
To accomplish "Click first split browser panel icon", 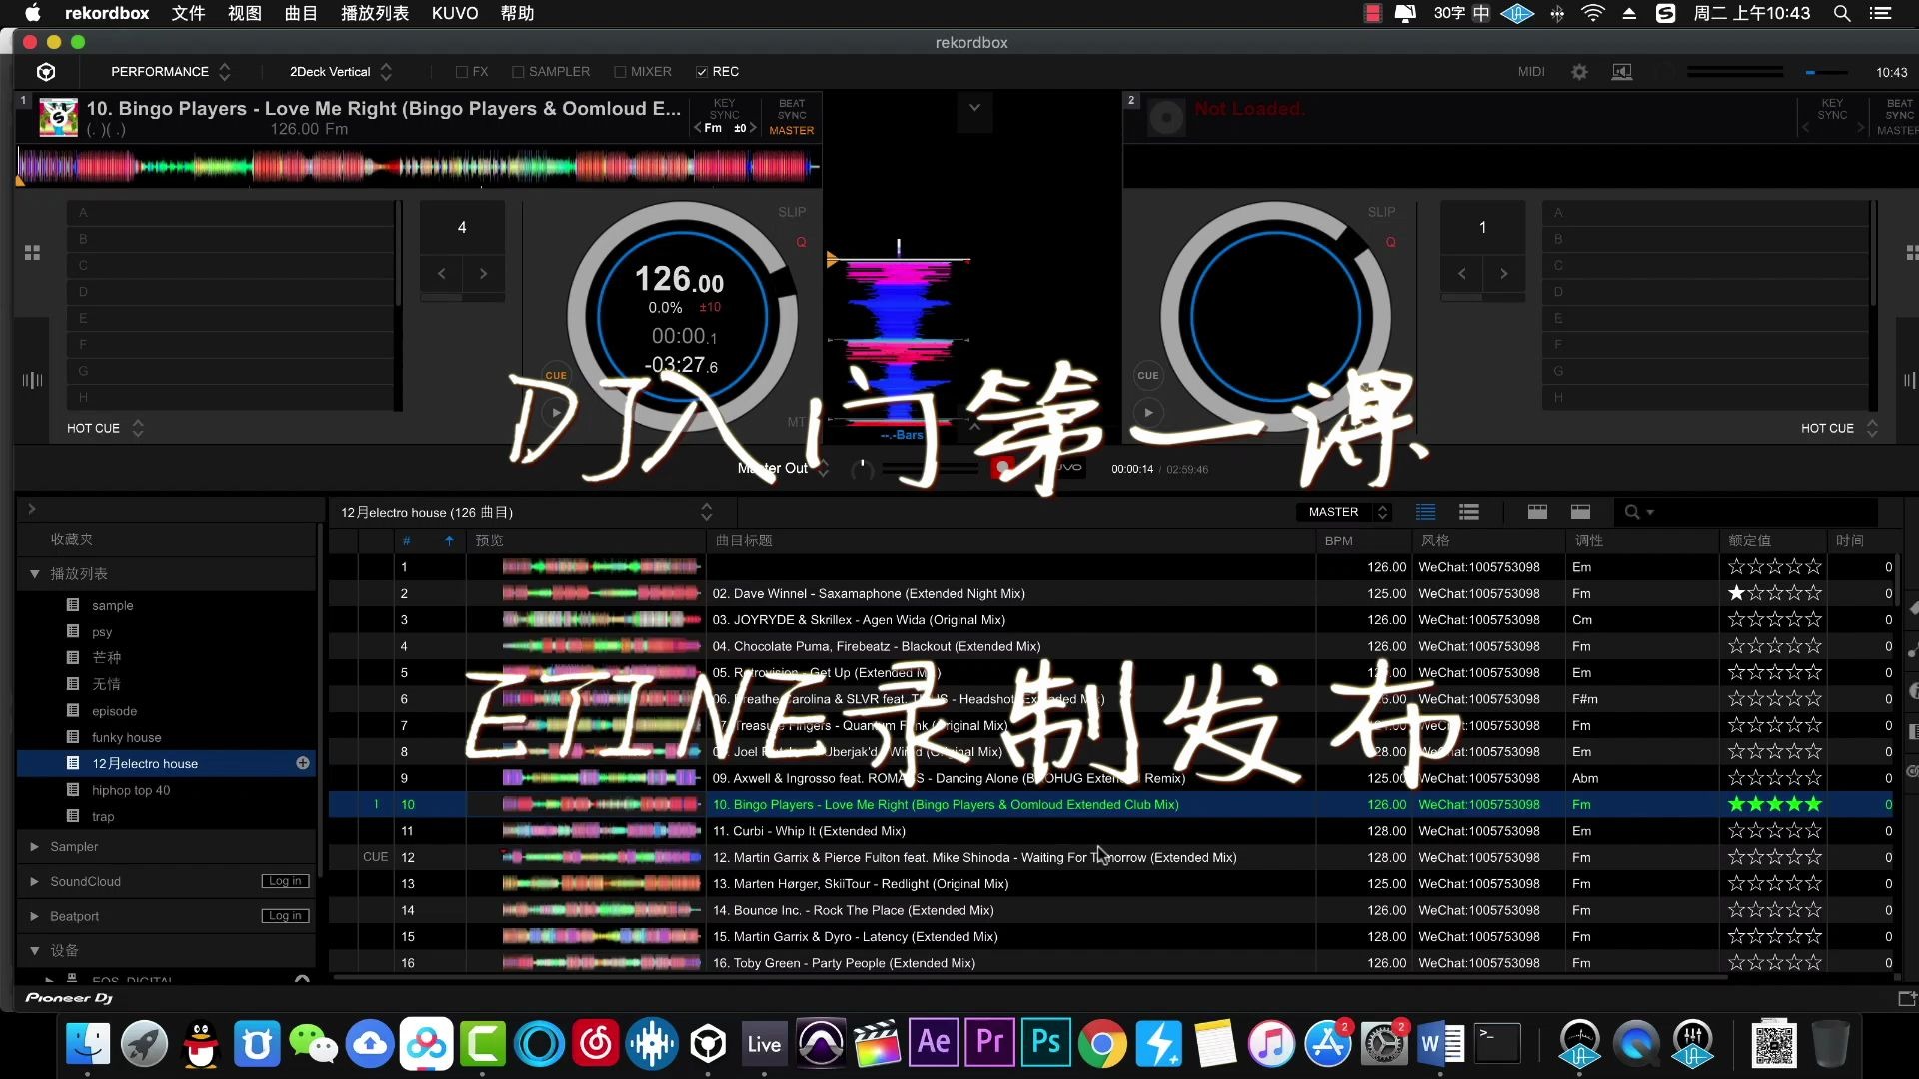I will [1537, 512].
